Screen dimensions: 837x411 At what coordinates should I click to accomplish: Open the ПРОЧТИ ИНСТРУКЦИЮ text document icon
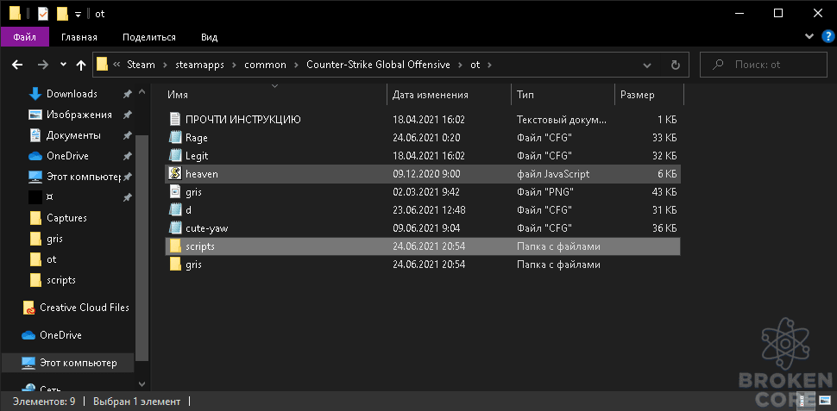[x=175, y=120]
